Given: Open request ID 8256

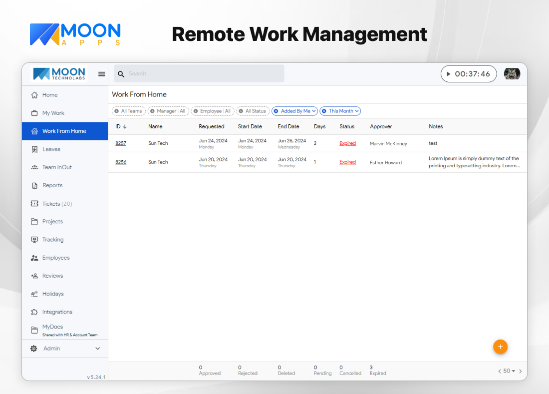Looking at the screenshot, I should [121, 162].
